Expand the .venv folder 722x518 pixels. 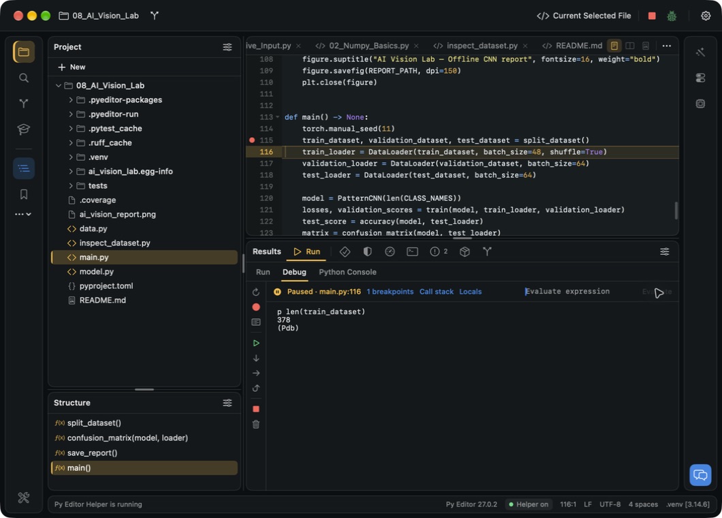coord(70,157)
